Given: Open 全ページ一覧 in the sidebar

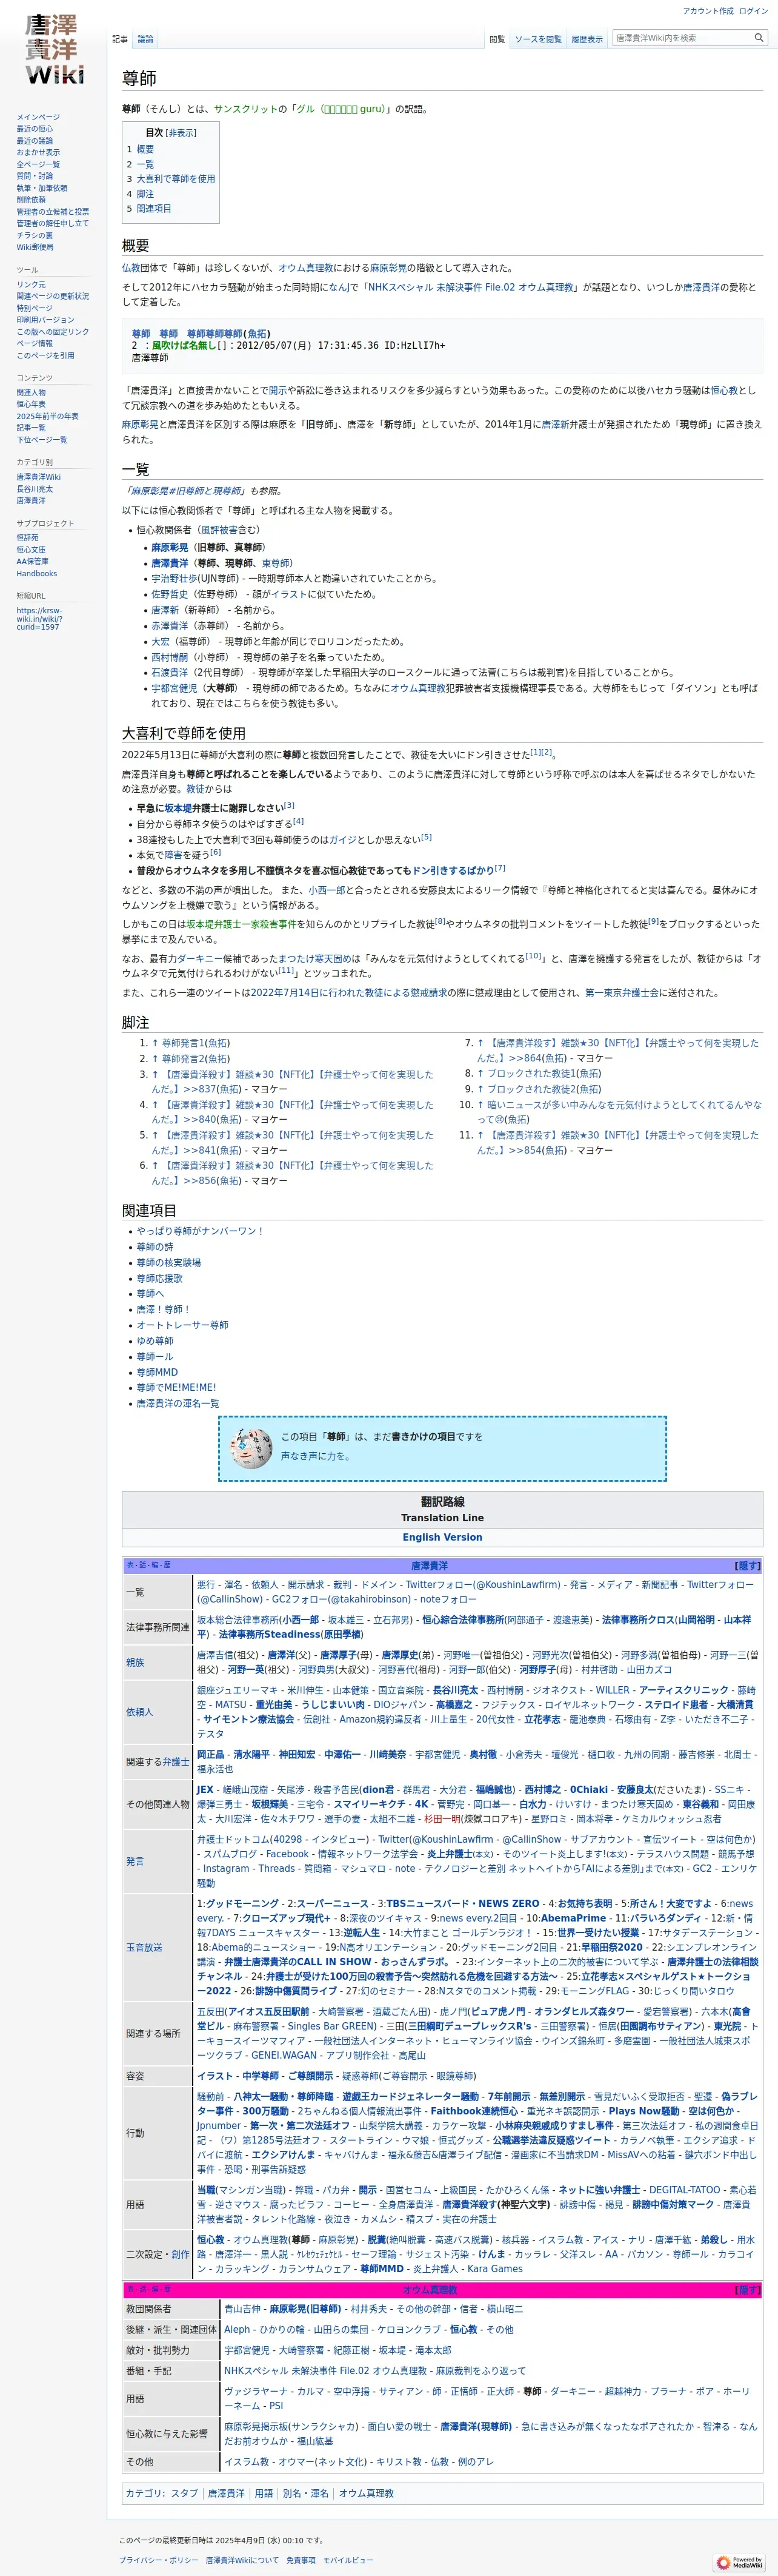Looking at the screenshot, I should 38,164.
